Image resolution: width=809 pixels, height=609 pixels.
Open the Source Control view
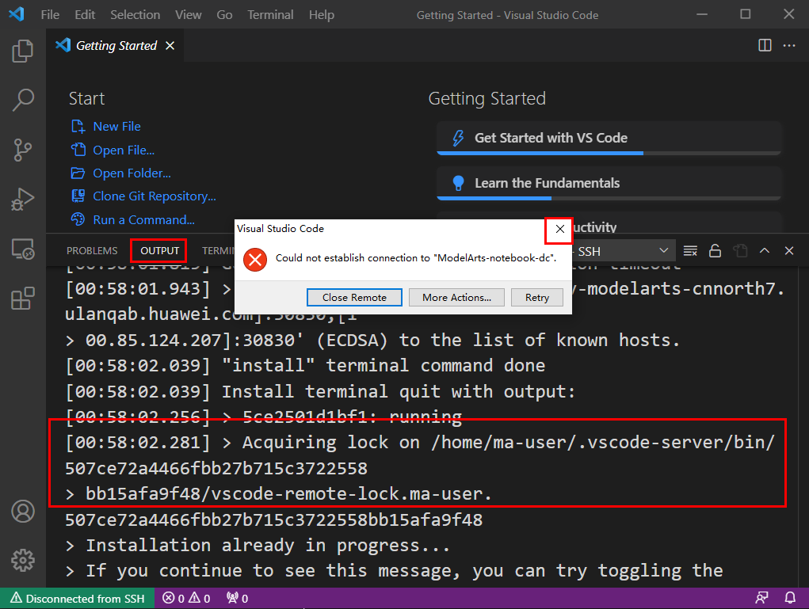point(23,150)
